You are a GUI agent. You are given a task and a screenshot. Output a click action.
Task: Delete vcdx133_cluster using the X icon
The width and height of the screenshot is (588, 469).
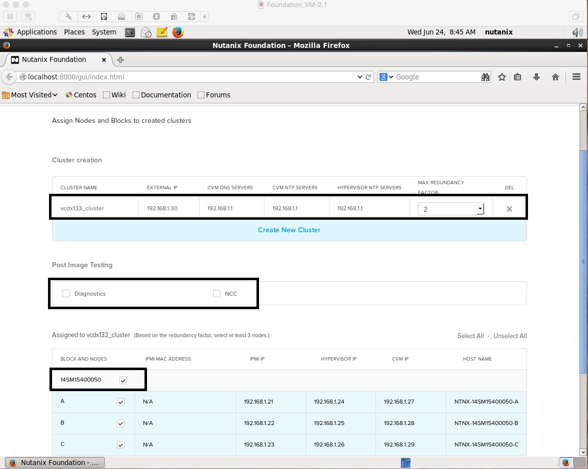(x=509, y=209)
